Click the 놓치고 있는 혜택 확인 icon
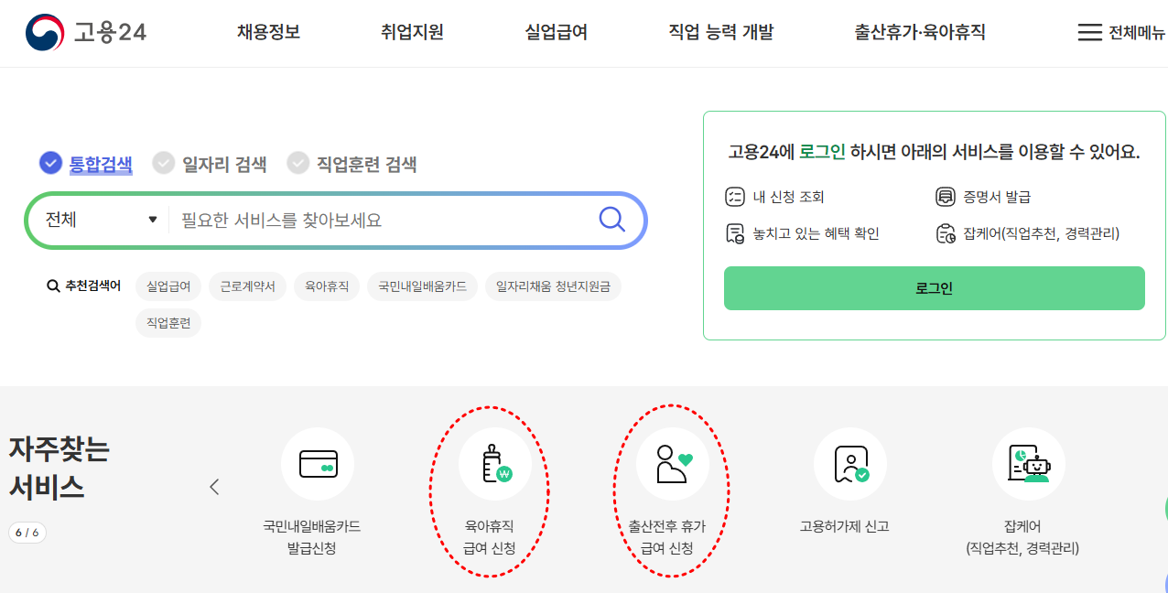The width and height of the screenshot is (1168, 593). [733, 233]
